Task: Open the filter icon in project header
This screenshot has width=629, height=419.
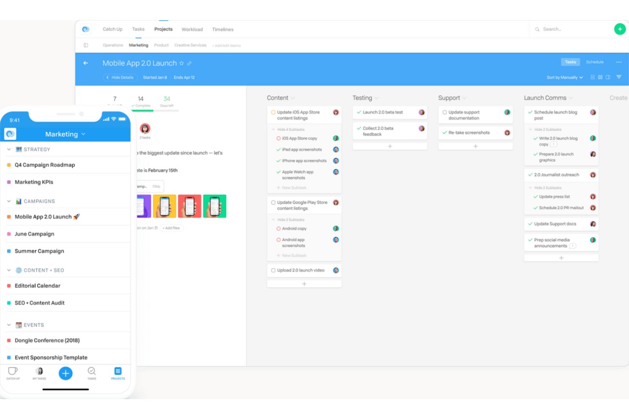Action: (619, 77)
